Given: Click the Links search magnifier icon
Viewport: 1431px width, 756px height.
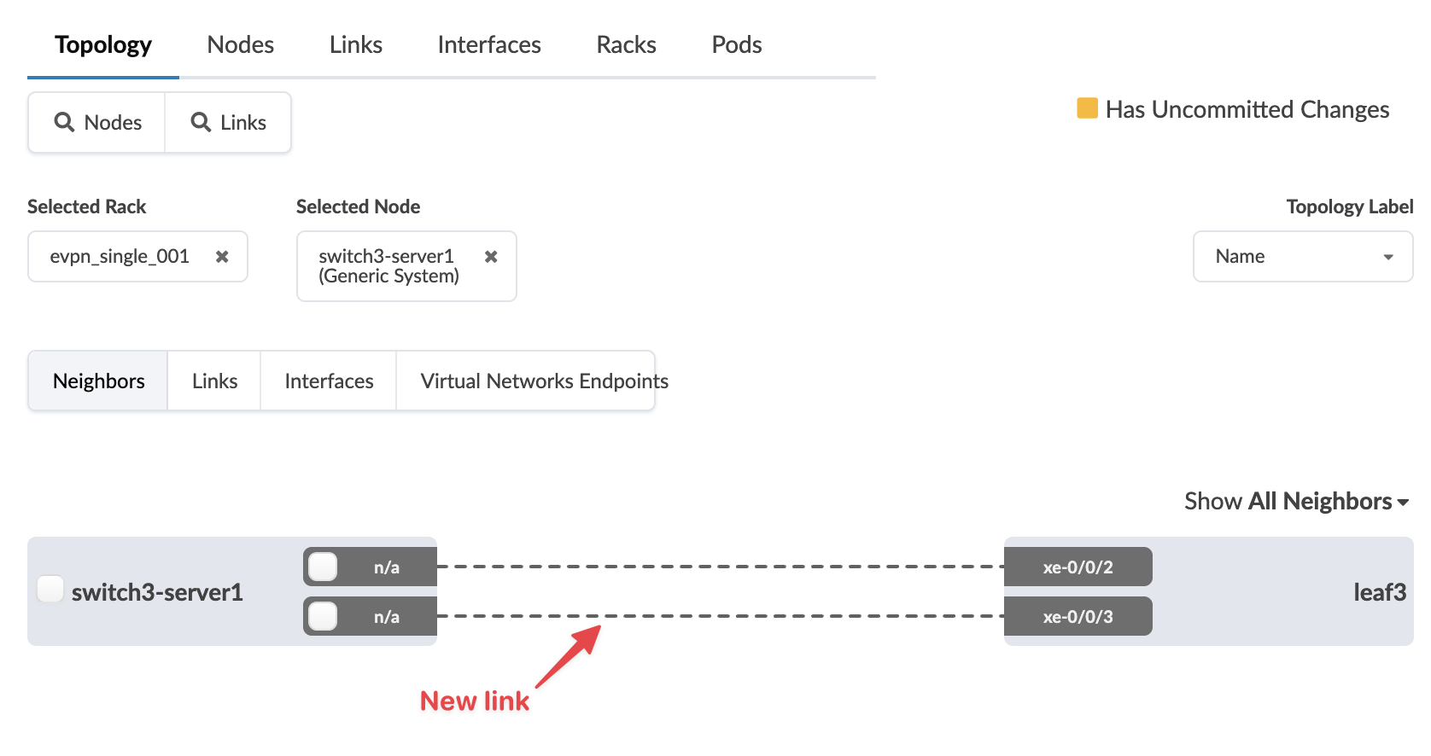Looking at the screenshot, I should pyautogui.click(x=201, y=122).
